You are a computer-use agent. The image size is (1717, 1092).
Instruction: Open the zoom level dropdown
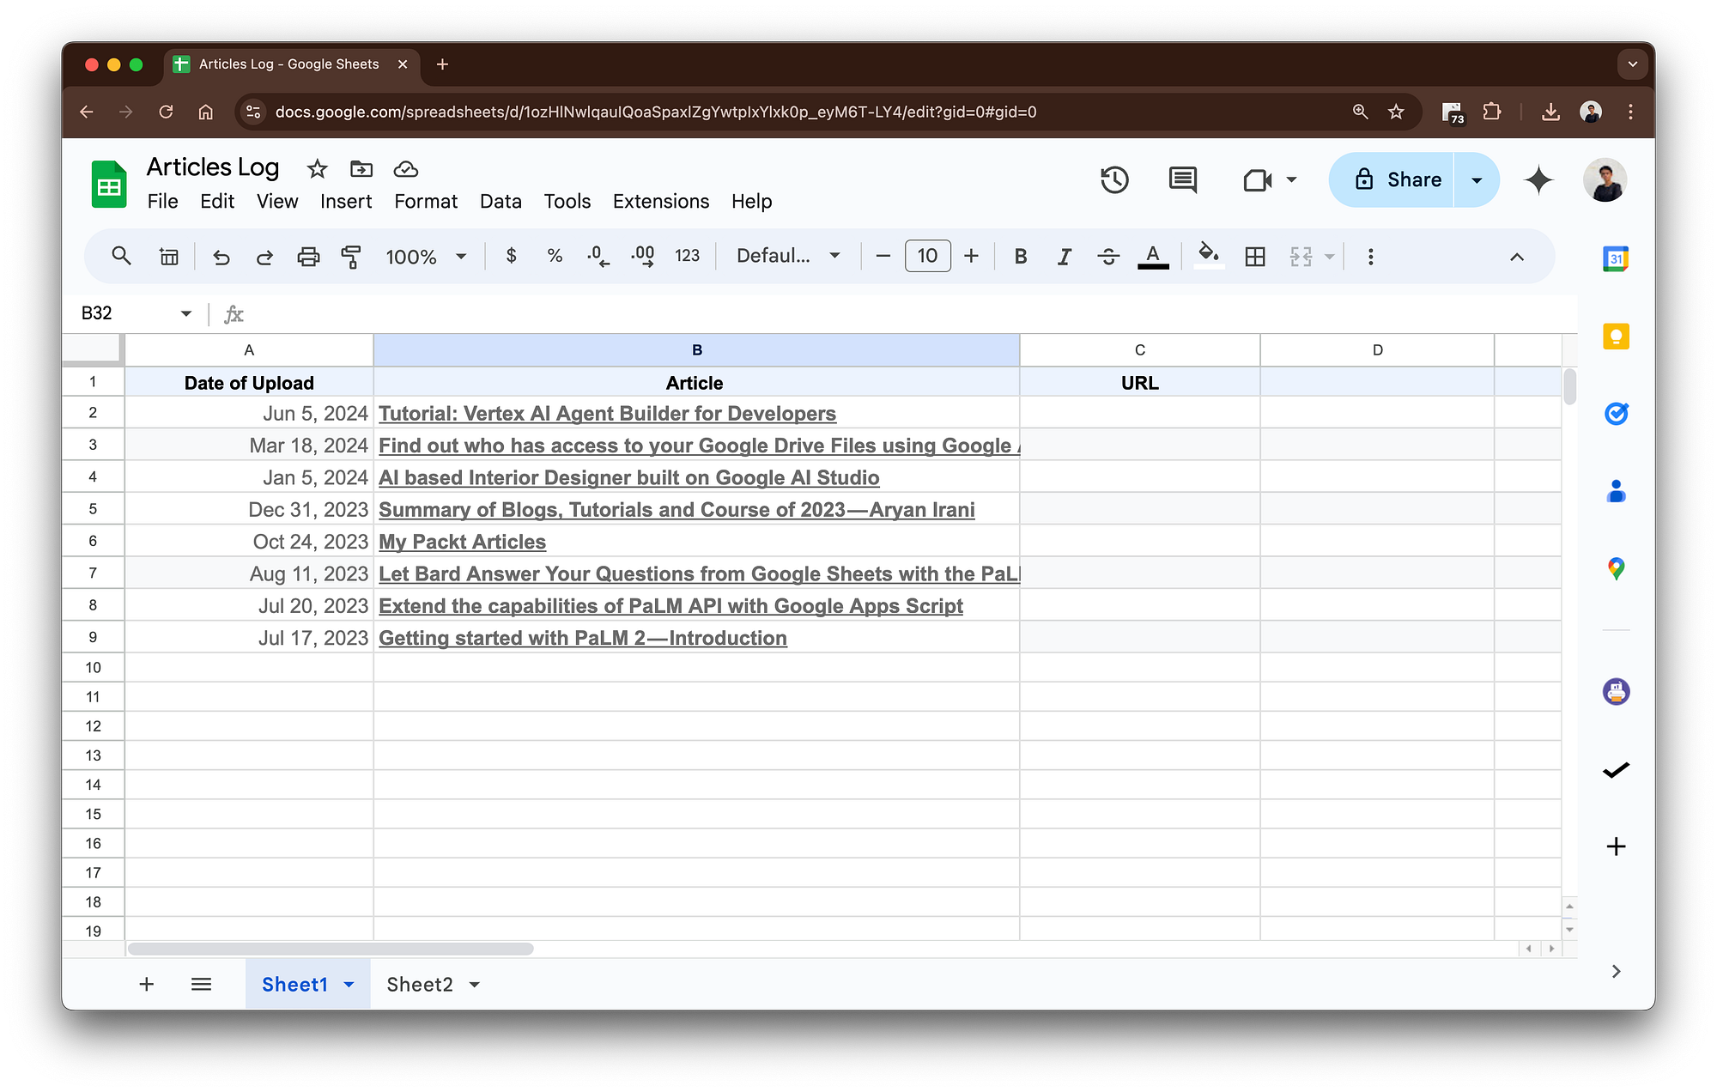tap(427, 256)
